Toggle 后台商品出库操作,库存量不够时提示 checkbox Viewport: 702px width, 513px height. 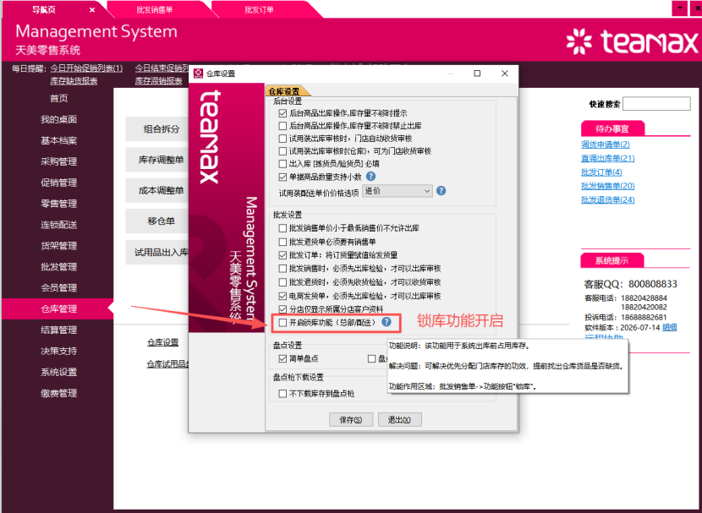(x=282, y=113)
